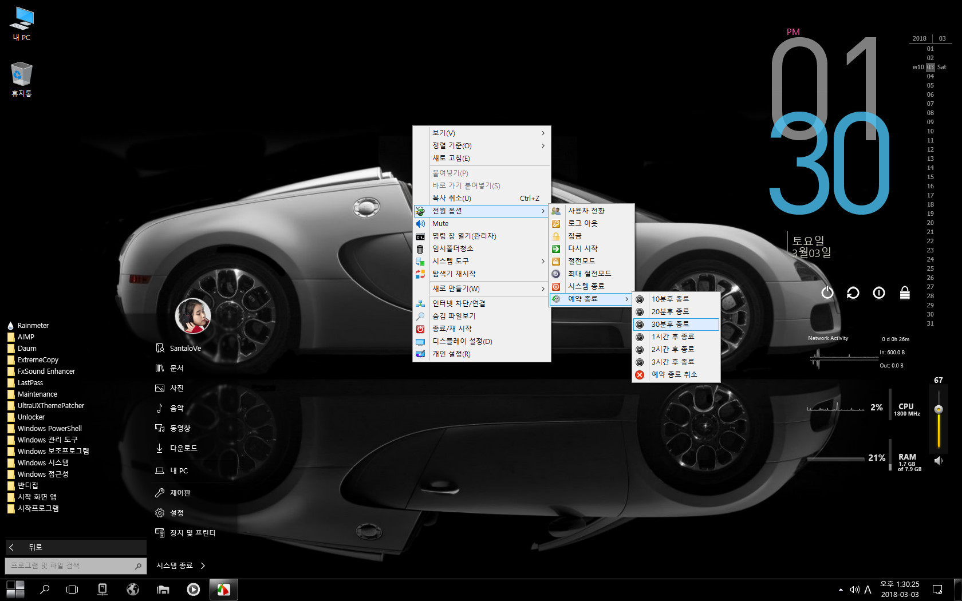Open the FxSound Enhancer folder
This screenshot has height=601, width=962.
point(41,371)
